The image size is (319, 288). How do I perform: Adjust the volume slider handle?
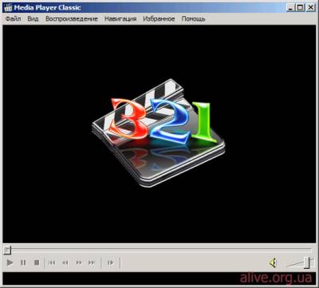point(307,262)
